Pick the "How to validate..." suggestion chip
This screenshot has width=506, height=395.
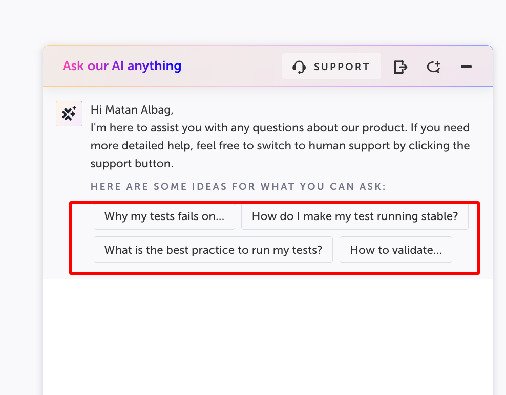(x=396, y=250)
